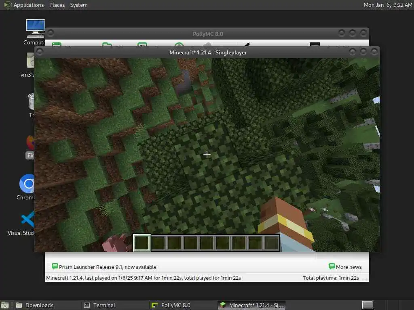
Task: Select hotbar slot 4 in Minecraft
Action: (191, 243)
